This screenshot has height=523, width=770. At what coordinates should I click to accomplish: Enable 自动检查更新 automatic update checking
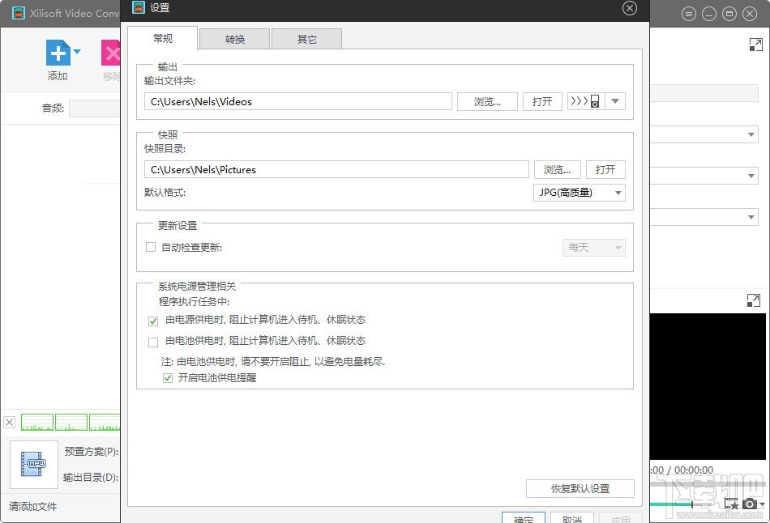[x=151, y=247]
